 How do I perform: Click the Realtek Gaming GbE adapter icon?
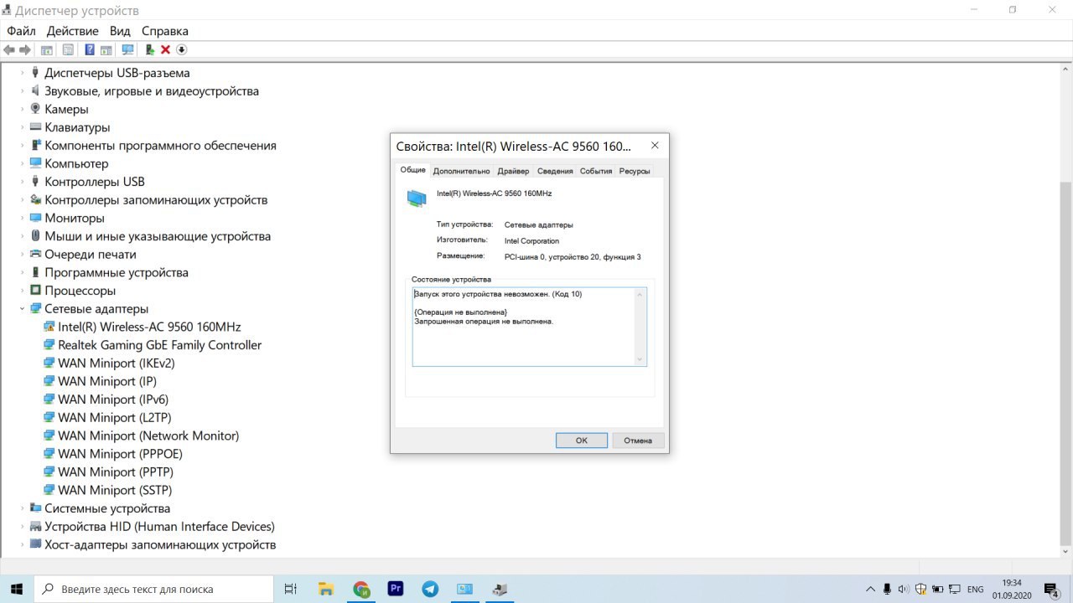tap(49, 345)
